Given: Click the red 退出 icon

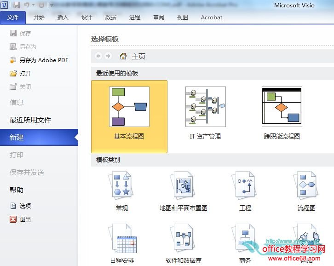Looking at the screenshot, I should coord(13,220).
